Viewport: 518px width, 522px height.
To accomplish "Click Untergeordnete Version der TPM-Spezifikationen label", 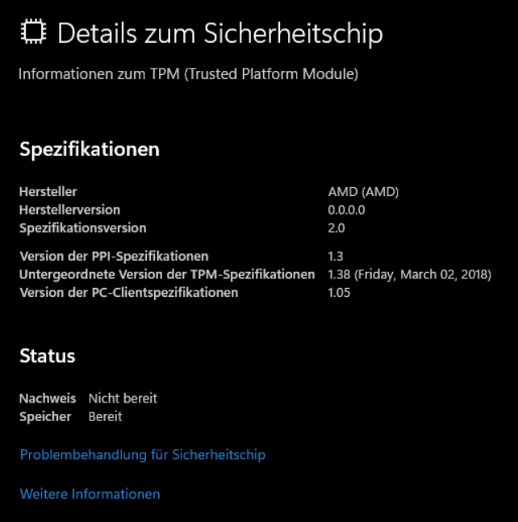I will pos(167,274).
